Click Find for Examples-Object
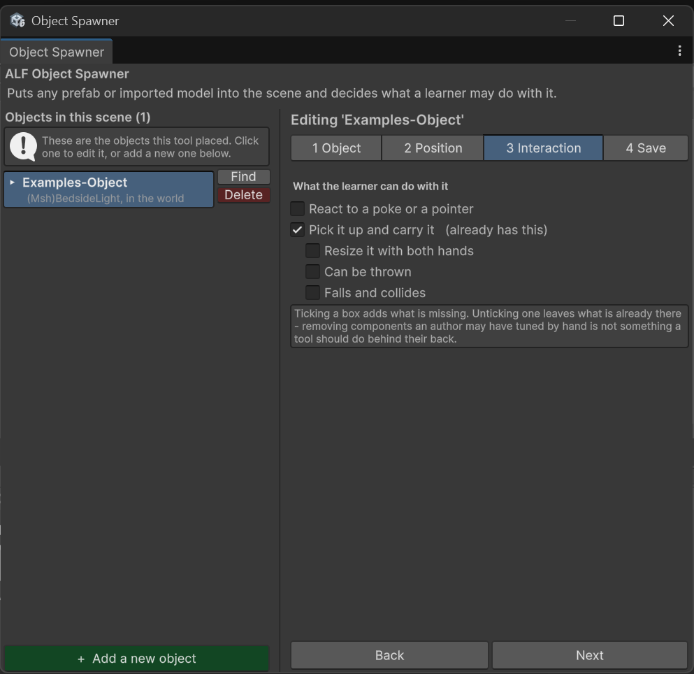This screenshot has height=674, width=694. tap(243, 177)
